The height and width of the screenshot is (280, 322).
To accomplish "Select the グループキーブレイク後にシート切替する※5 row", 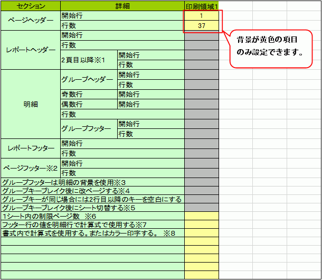I will (92, 208).
